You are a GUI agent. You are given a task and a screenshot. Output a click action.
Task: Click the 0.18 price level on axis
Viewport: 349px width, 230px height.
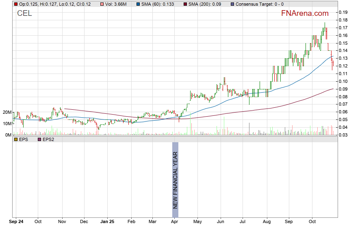pos(342,20)
